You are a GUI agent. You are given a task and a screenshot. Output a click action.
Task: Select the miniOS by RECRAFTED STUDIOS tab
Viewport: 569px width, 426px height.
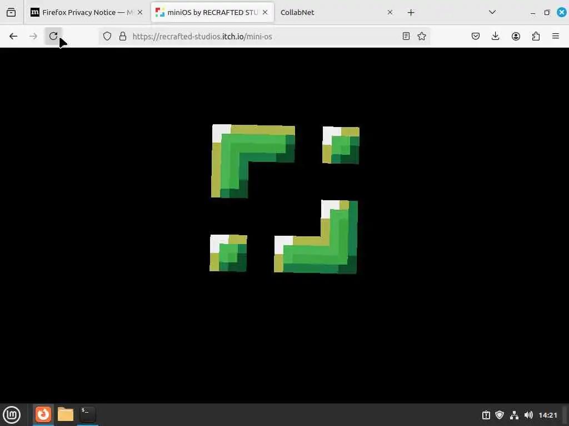click(212, 12)
